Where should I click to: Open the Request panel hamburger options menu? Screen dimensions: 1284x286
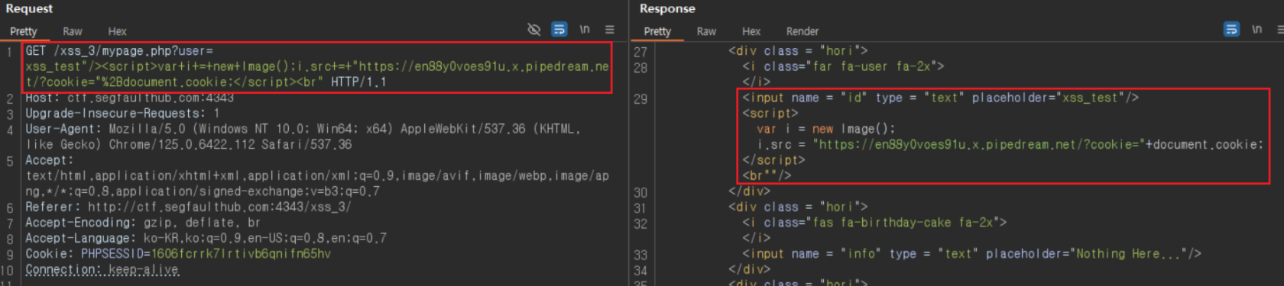(610, 30)
